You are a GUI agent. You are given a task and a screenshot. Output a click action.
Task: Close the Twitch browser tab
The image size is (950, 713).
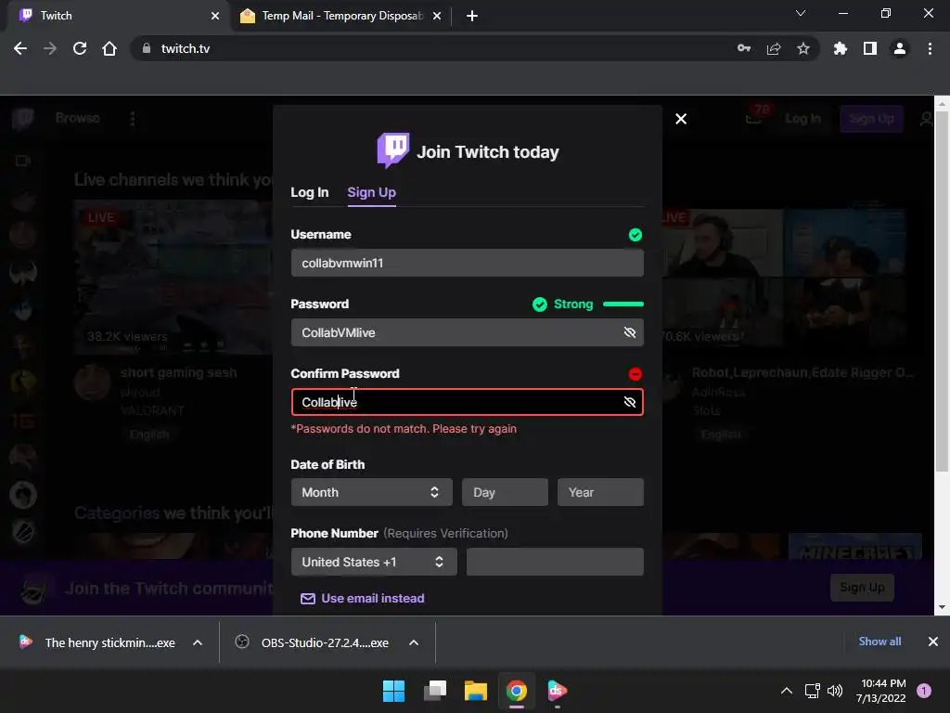215,16
